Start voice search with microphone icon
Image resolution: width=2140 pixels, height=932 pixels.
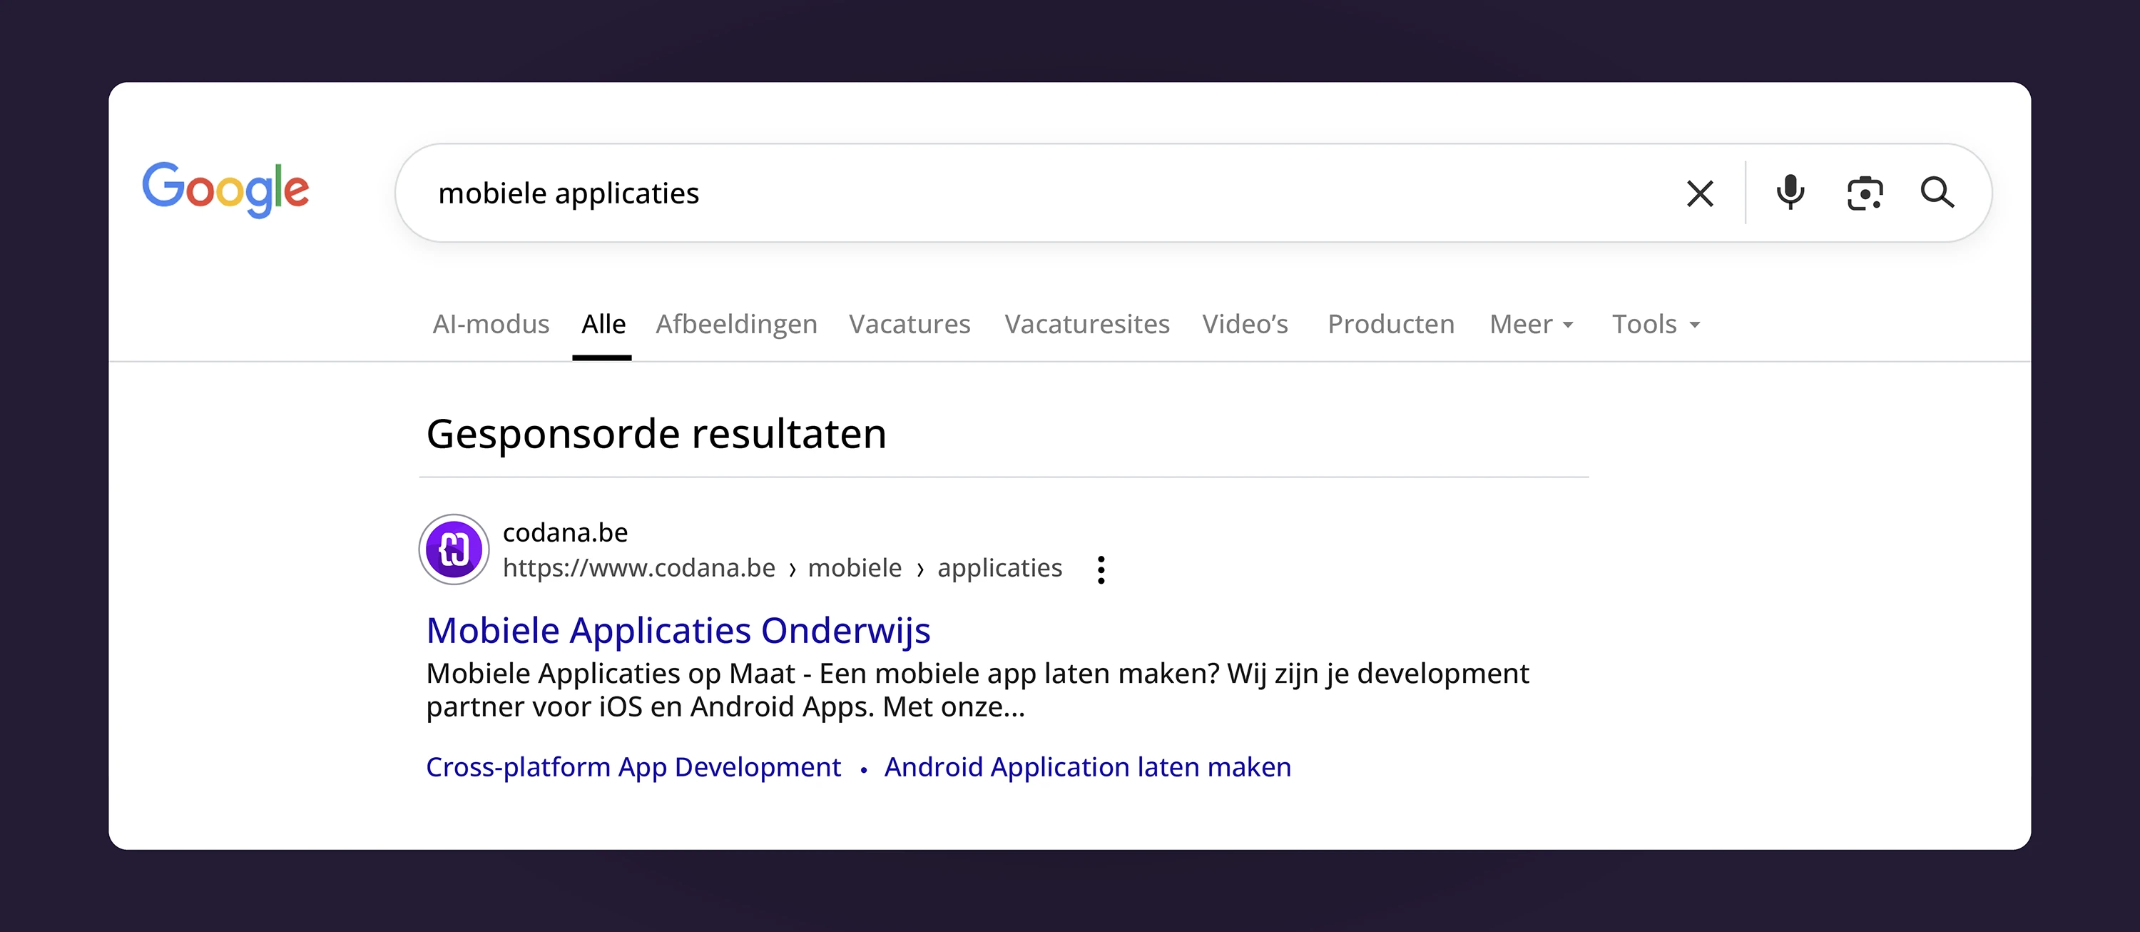1790,193
